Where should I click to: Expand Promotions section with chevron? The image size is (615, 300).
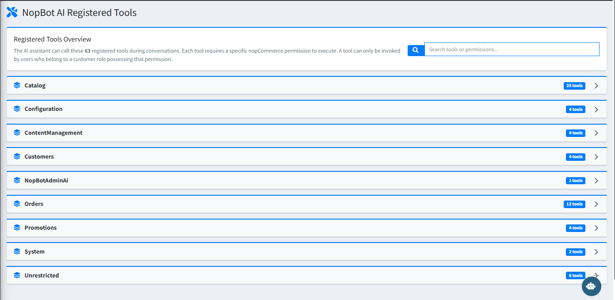pos(596,228)
